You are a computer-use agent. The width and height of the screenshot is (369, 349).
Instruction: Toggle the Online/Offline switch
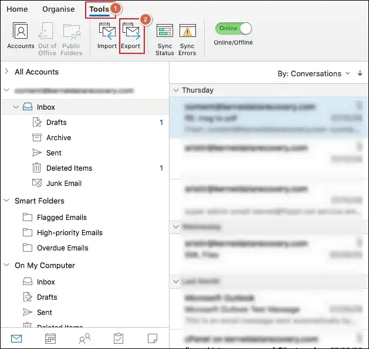tap(233, 29)
